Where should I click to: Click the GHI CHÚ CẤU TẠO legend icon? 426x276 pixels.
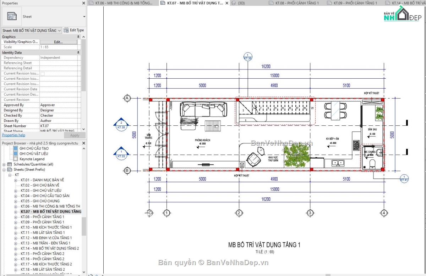tap(15, 148)
